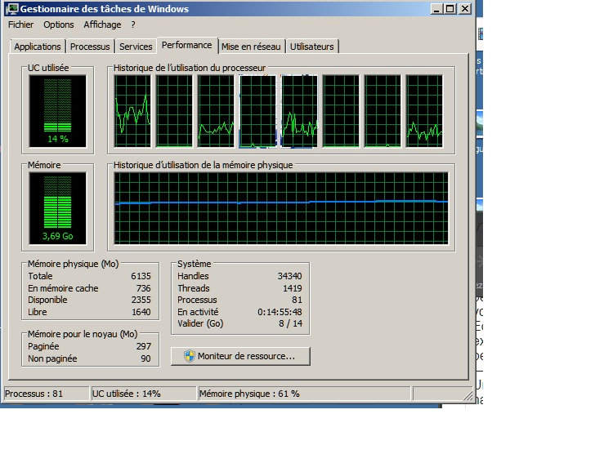Open Moniteur de ressource button
The width and height of the screenshot is (595, 454).
pyautogui.click(x=240, y=356)
